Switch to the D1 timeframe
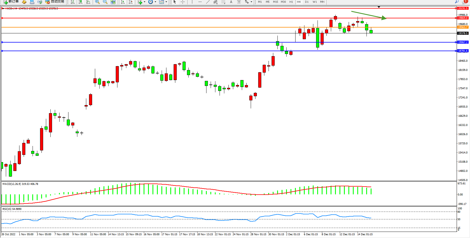470x238 pixels. [307, 2]
